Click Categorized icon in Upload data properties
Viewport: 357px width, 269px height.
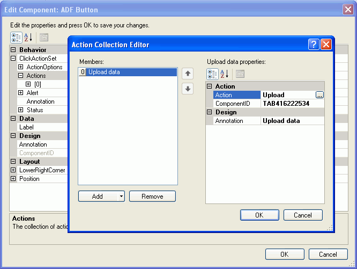point(212,74)
